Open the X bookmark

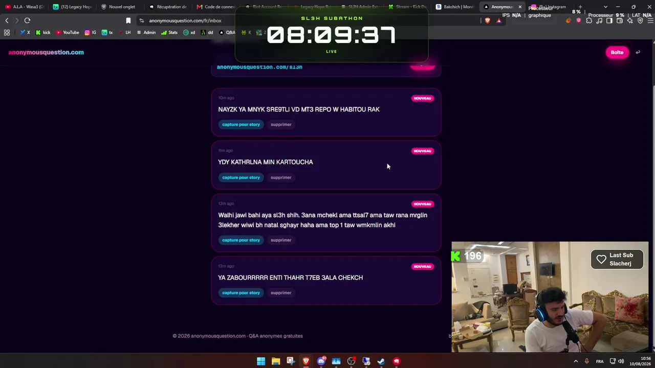coord(25,32)
